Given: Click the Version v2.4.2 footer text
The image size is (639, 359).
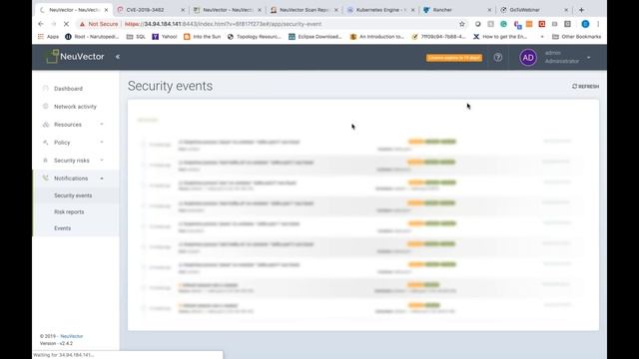Looking at the screenshot, I should click(56, 343).
